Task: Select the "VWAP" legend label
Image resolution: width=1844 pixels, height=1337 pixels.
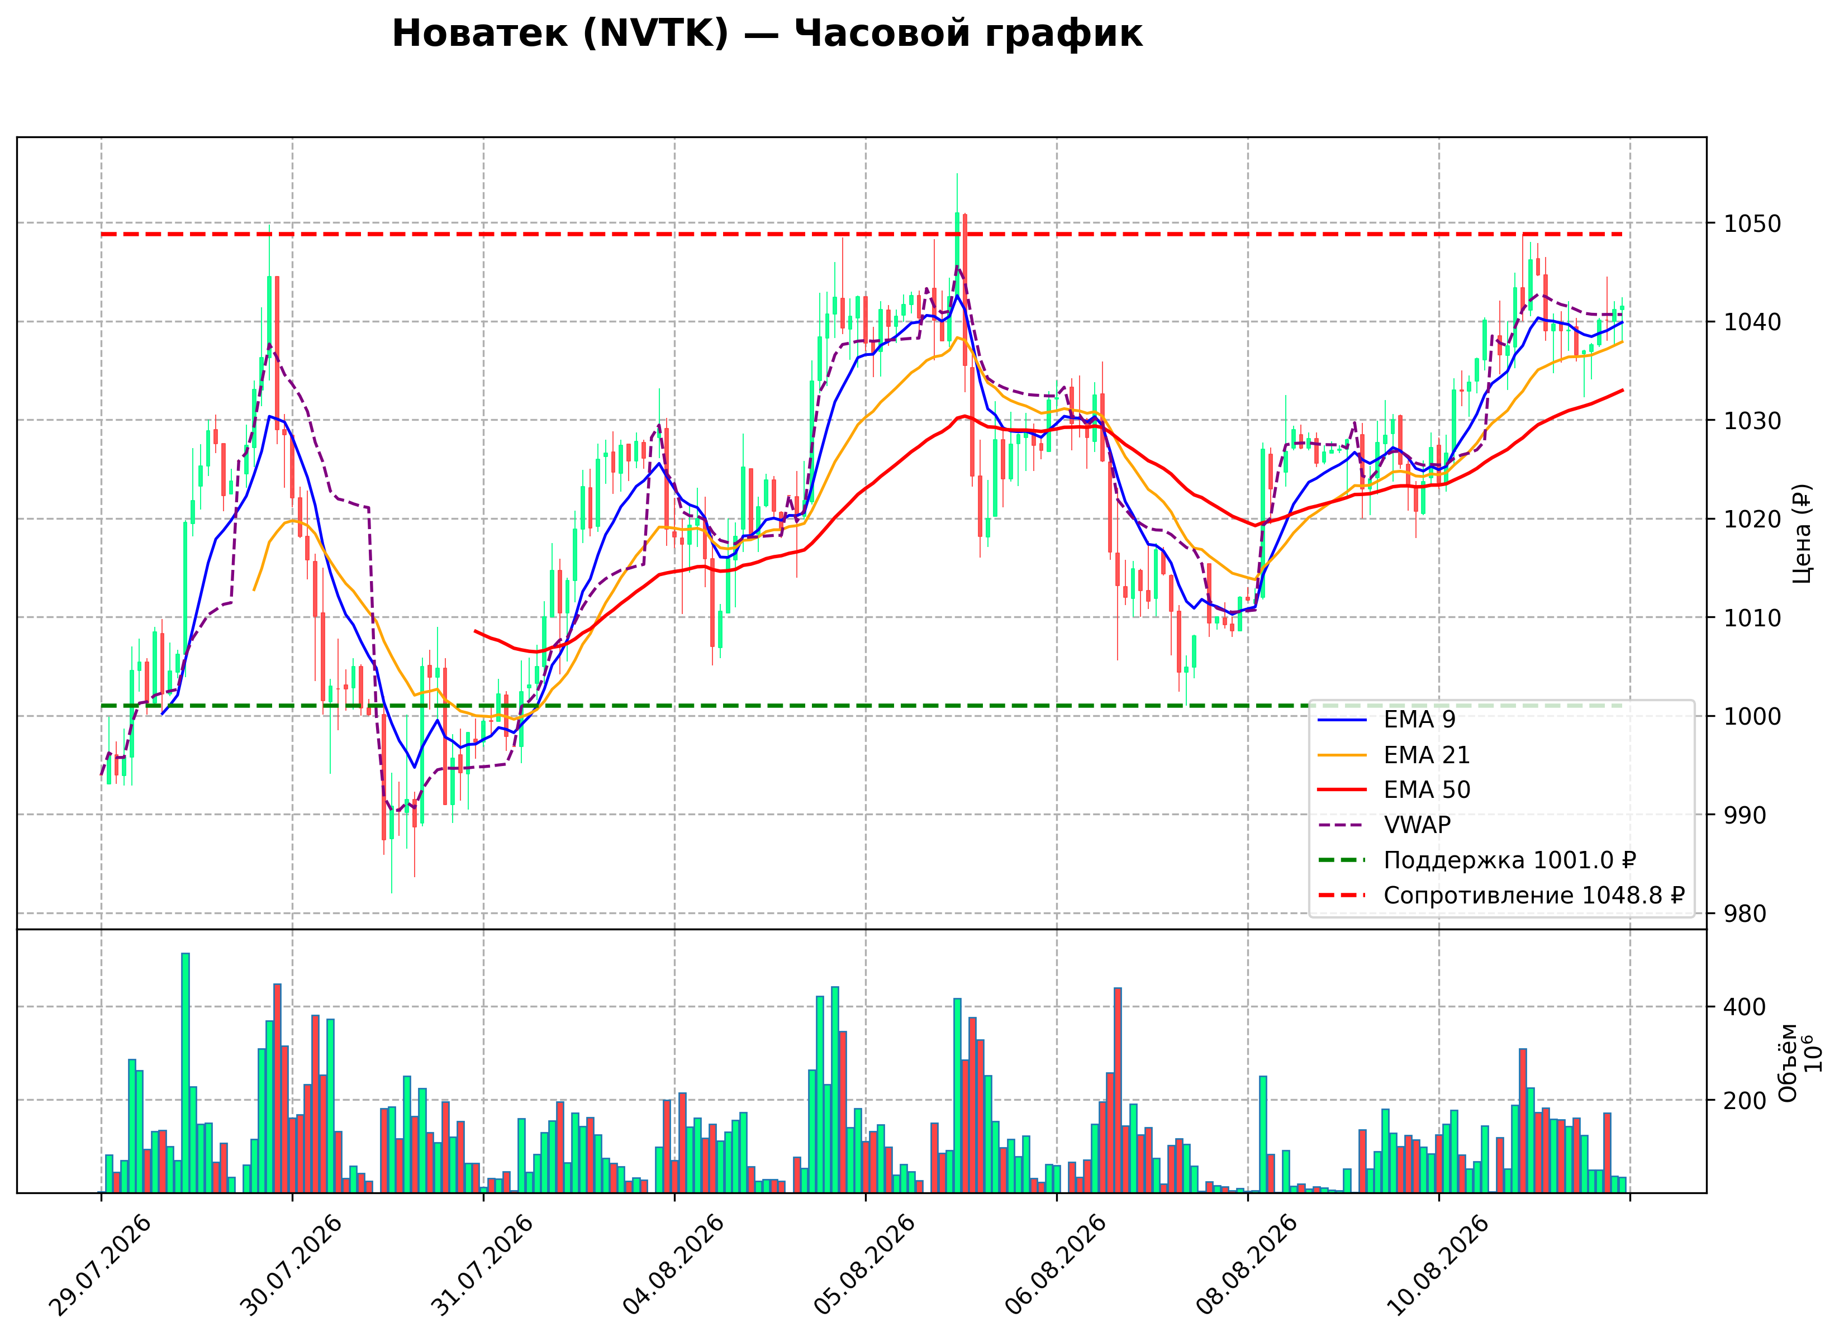Action: pos(1417,825)
